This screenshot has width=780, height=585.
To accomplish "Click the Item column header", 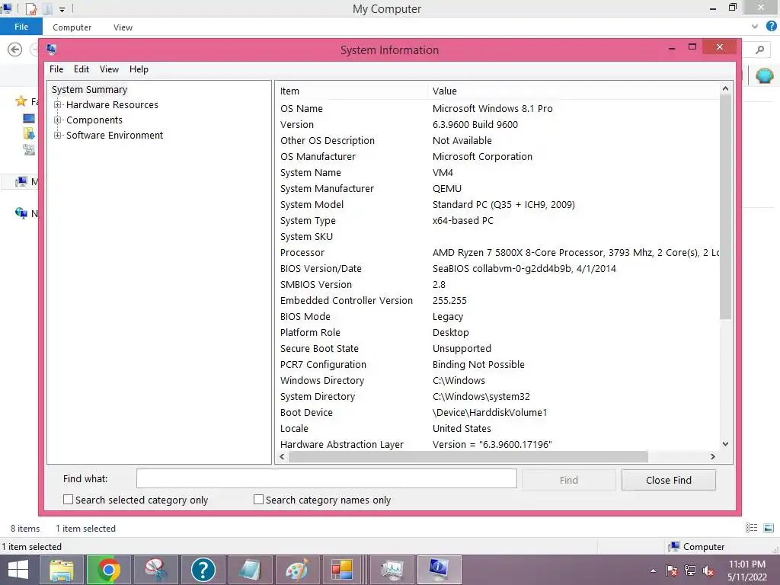I will pyautogui.click(x=351, y=91).
